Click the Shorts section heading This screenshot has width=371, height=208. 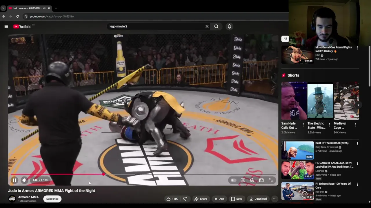(293, 75)
